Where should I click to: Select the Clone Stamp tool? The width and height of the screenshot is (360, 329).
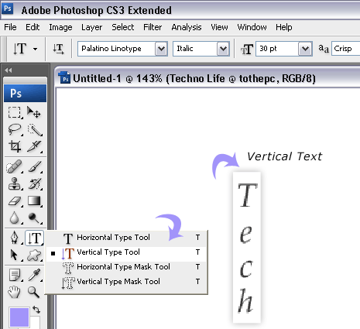[15, 183]
